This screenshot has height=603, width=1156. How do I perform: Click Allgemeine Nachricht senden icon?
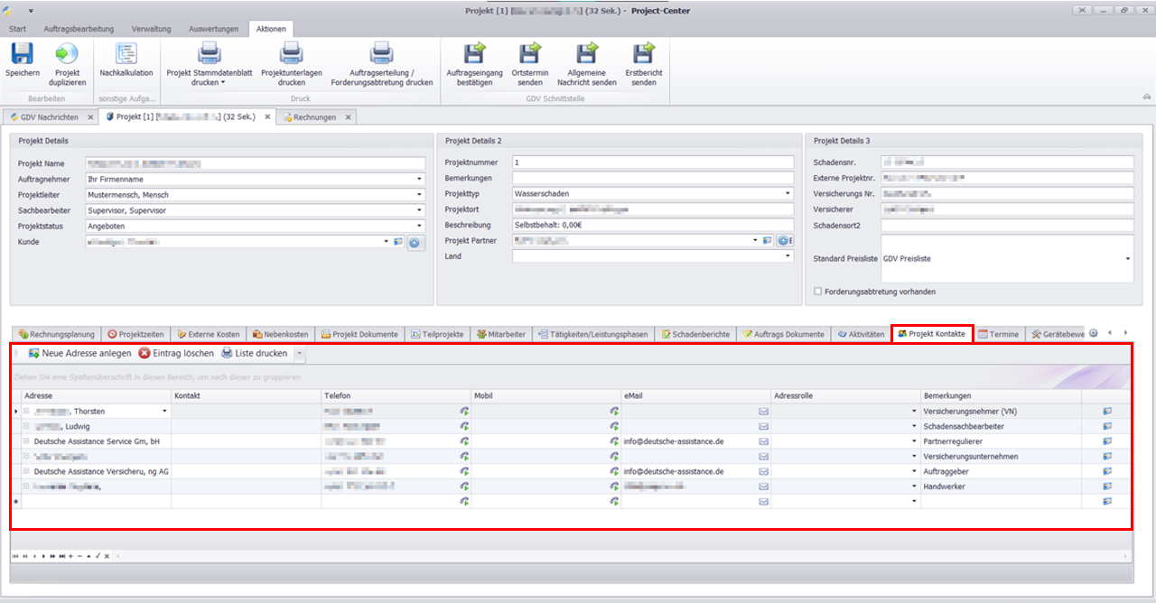pyautogui.click(x=587, y=54)
